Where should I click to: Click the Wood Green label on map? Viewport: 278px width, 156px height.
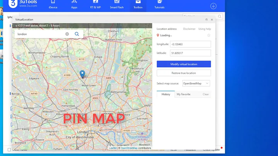pos(89,85)
